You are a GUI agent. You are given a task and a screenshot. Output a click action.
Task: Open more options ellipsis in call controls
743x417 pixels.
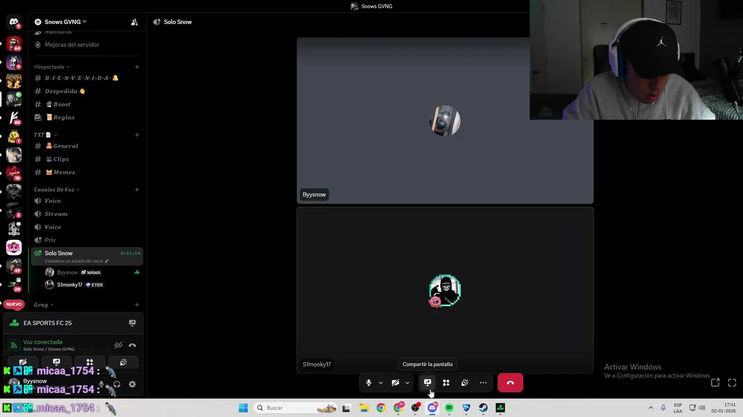coord(483,383)
